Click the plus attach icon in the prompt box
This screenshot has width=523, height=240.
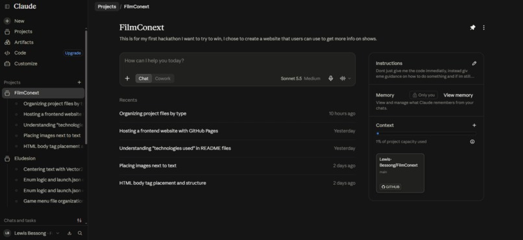pyautogui.click(x=127, y=78)
